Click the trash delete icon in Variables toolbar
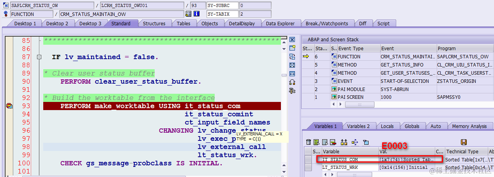This screenshot has height=177, width=494. pos(309,142)
